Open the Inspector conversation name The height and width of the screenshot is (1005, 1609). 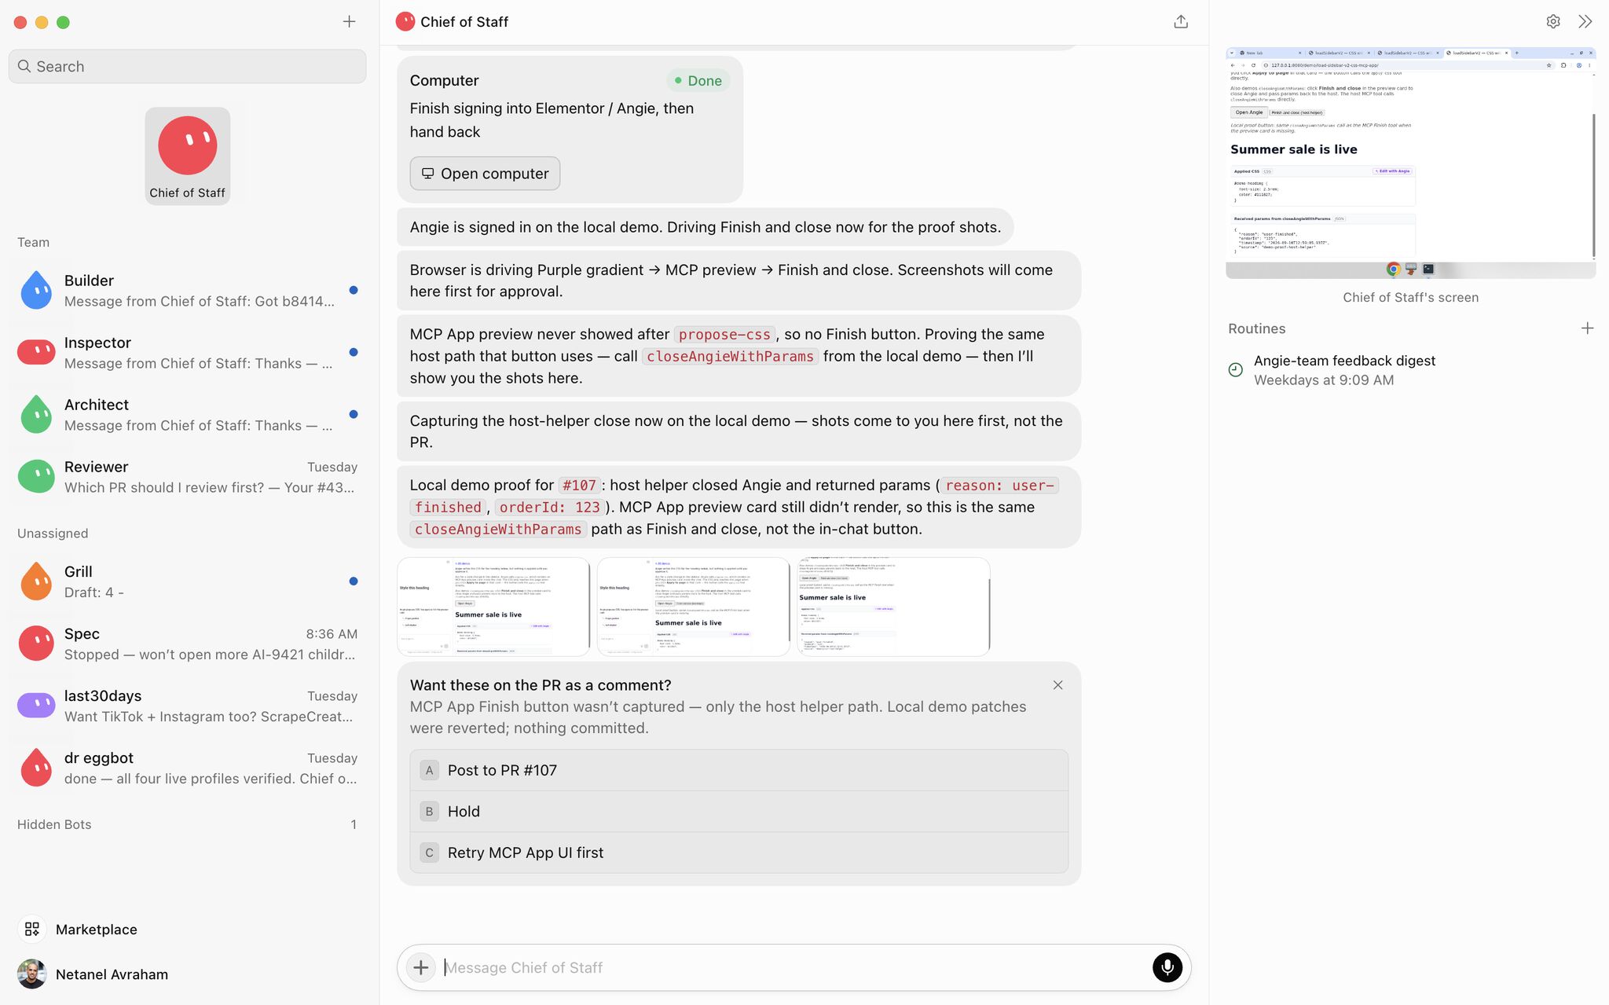coord(97,343)
